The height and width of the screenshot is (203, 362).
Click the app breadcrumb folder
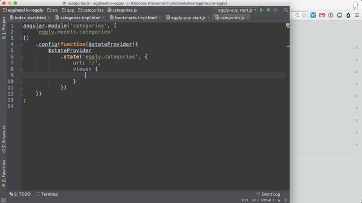click(68, 10)
